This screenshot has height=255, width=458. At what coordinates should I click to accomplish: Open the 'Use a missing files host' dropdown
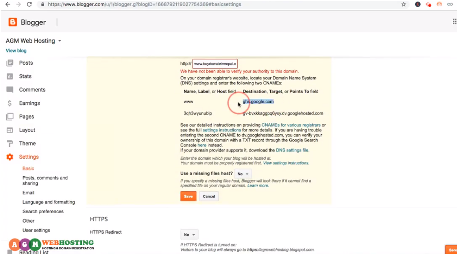point(243,174)
